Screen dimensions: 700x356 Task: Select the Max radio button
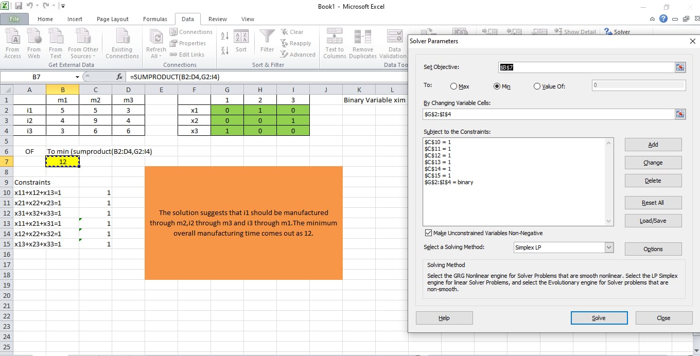coord(454,86)
